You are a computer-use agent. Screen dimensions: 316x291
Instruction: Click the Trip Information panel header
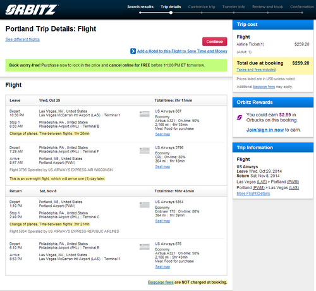tap(273, 147)
